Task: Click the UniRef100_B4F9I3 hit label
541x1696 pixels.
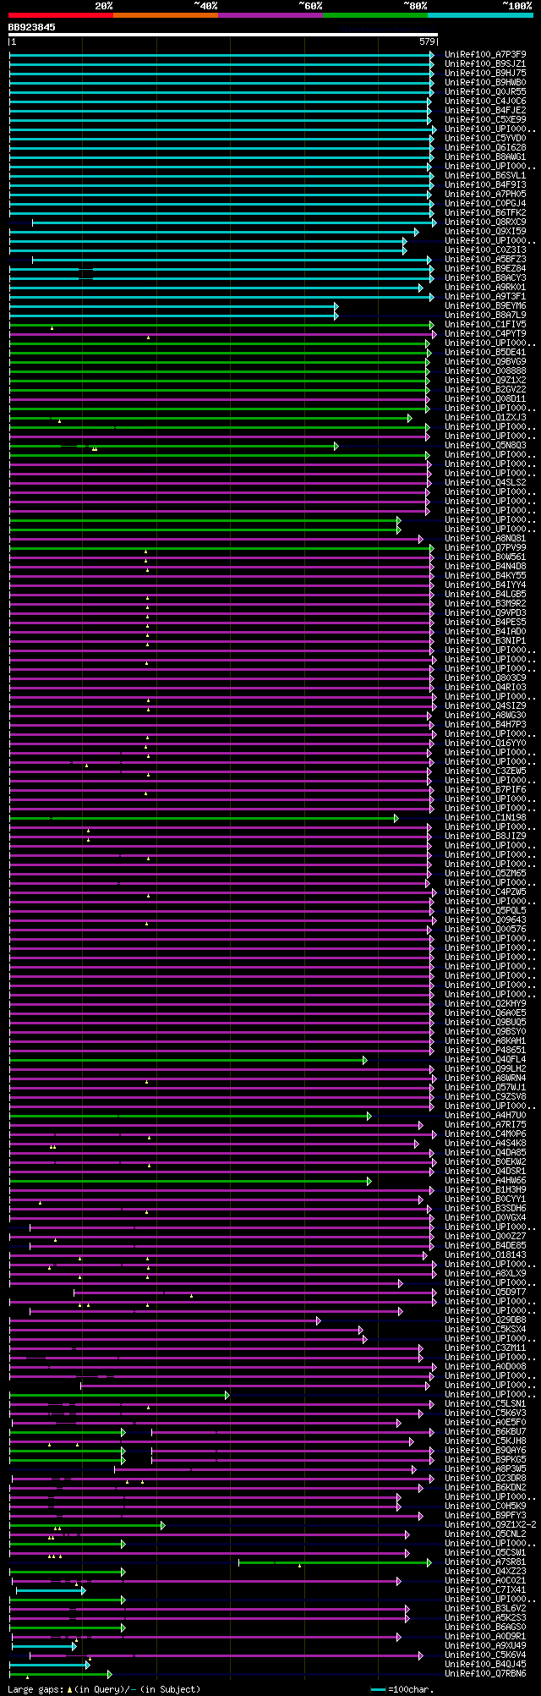Action: coord(485,184)
